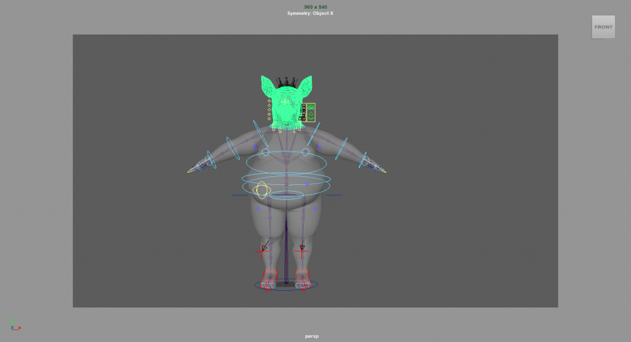Select the purple shoulder cross locator on screen left
Screen dimensions: 631x342
coord(255,147)
